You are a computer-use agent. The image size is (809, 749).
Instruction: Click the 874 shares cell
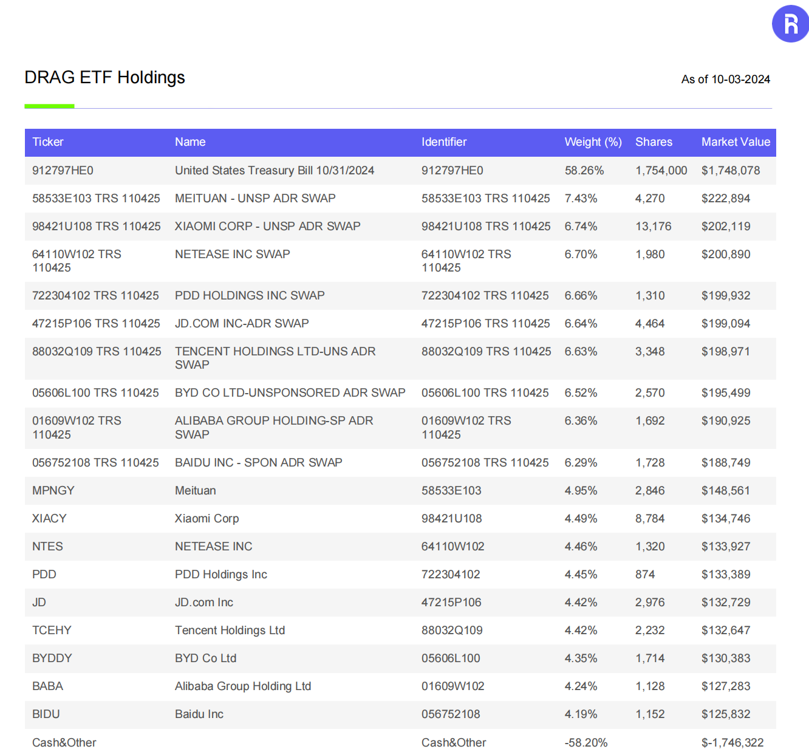pyautogui.click(x=645, y=575)
